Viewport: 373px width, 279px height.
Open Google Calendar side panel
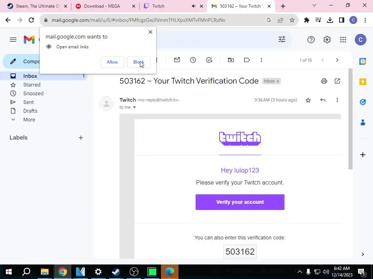[x=362, y=61]
